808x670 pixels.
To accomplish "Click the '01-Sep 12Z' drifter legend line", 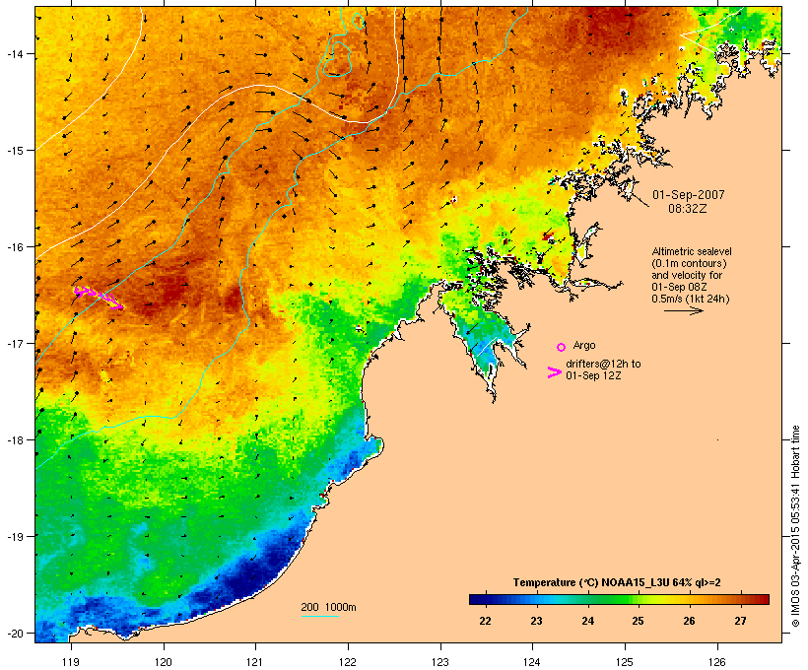I will point(593,375).
